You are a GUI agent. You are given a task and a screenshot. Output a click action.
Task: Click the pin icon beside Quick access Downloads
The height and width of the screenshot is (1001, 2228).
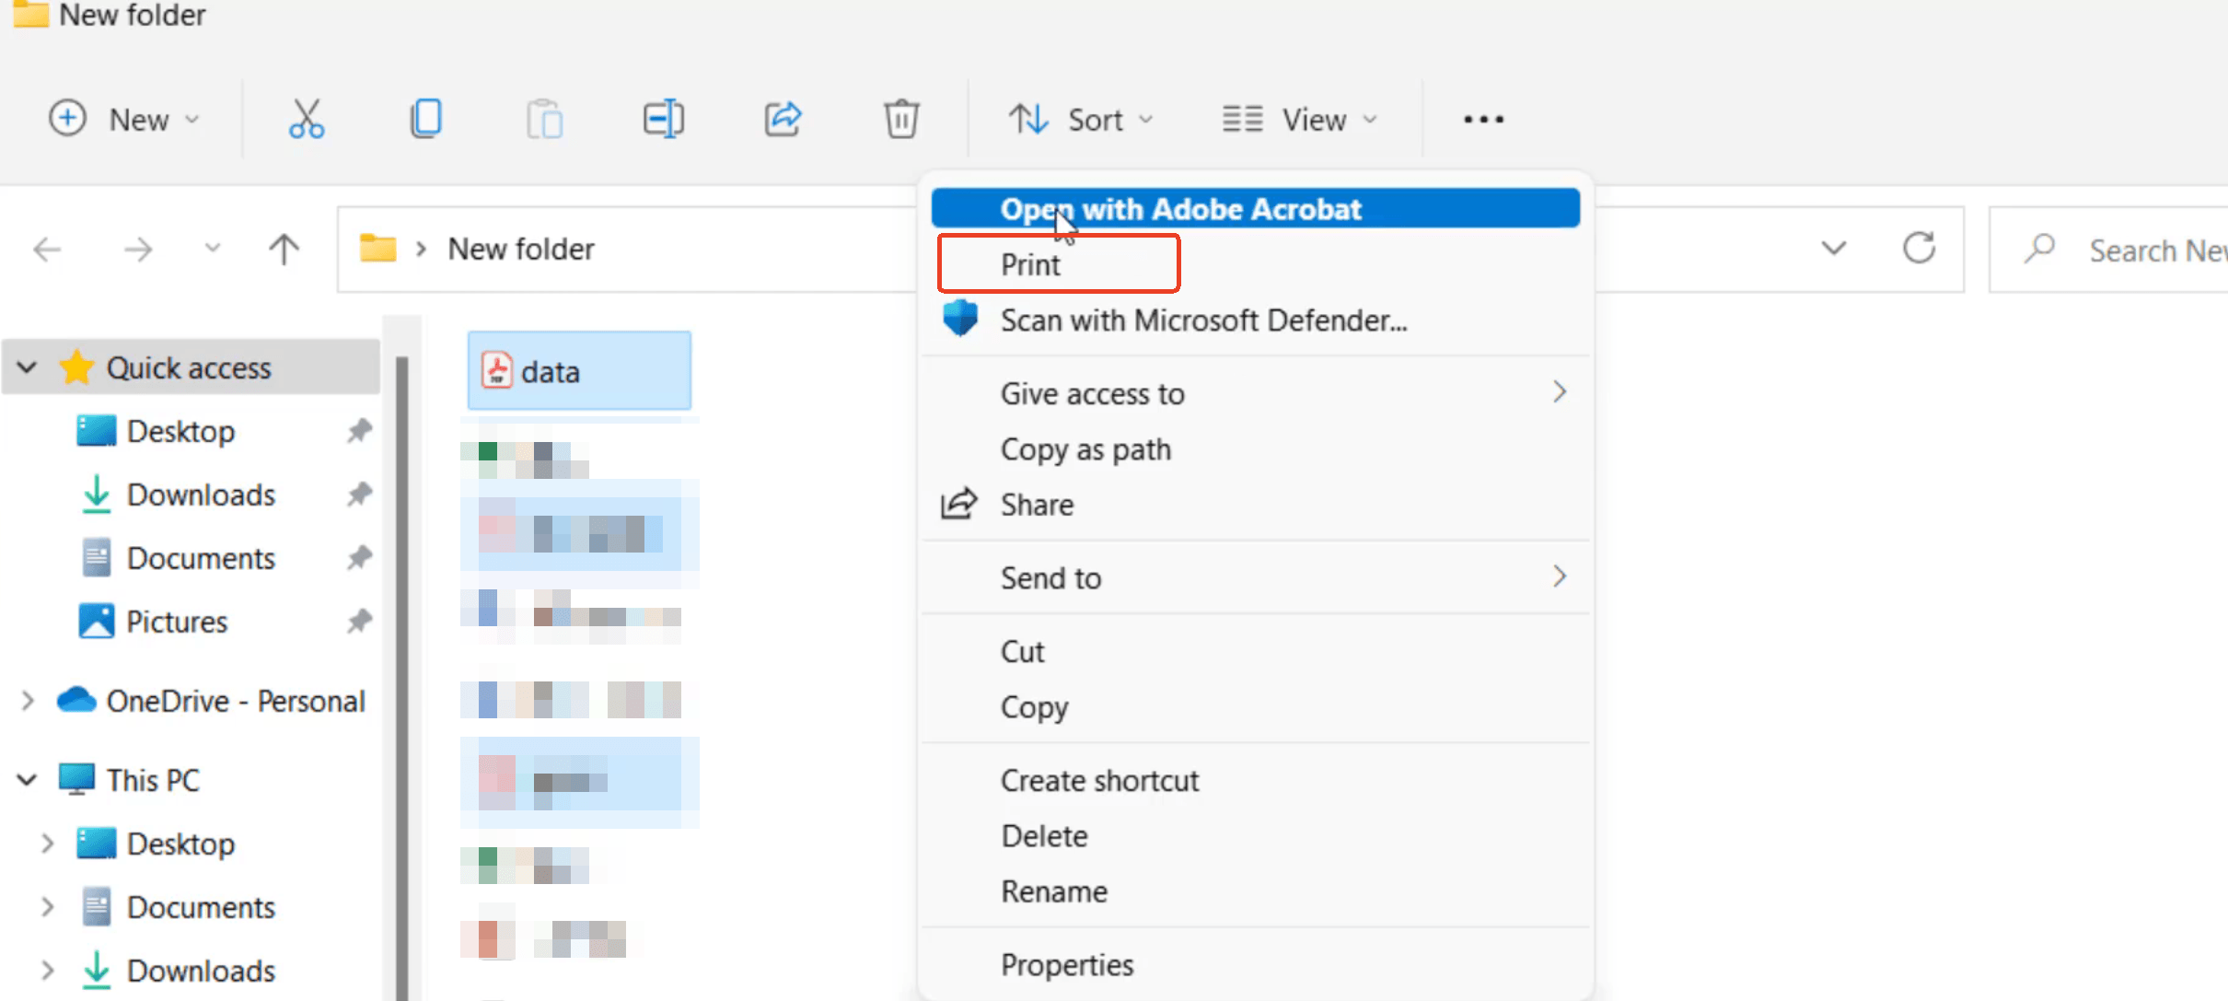coord(359,494)
